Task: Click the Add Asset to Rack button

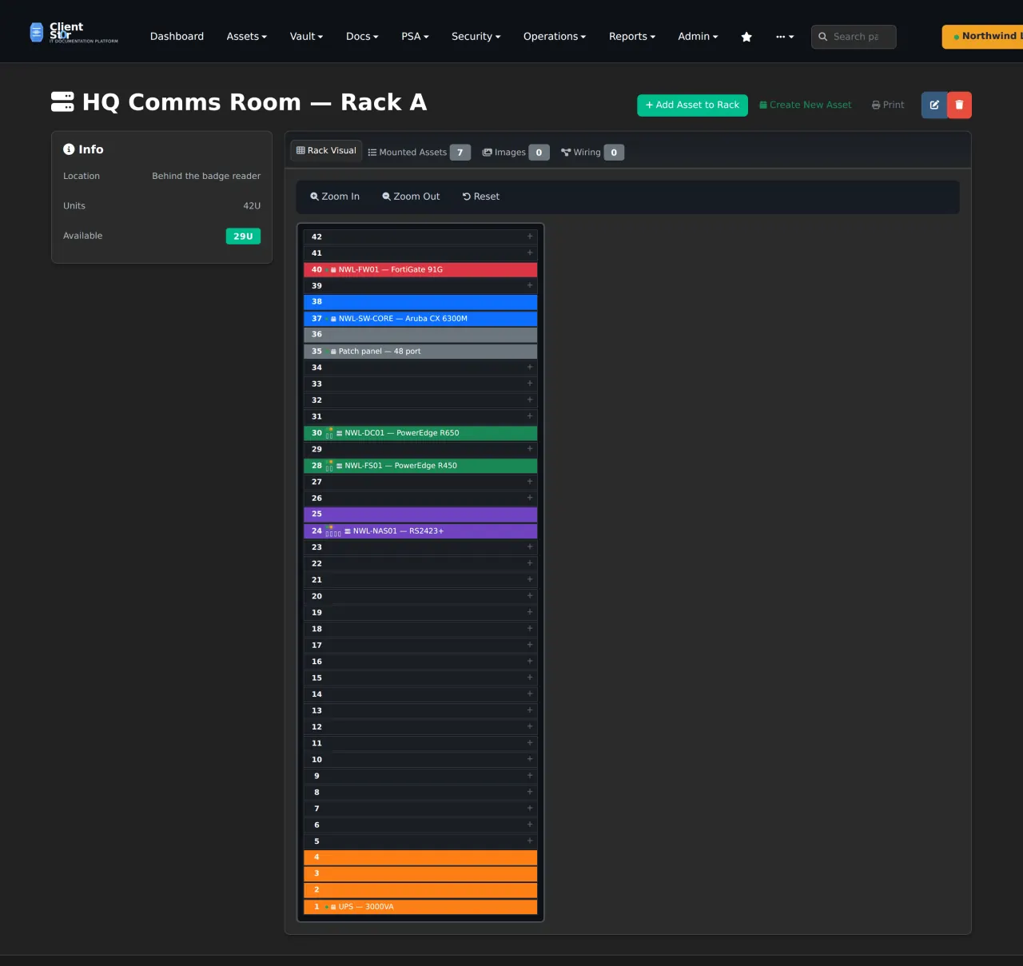Action: 692,105
